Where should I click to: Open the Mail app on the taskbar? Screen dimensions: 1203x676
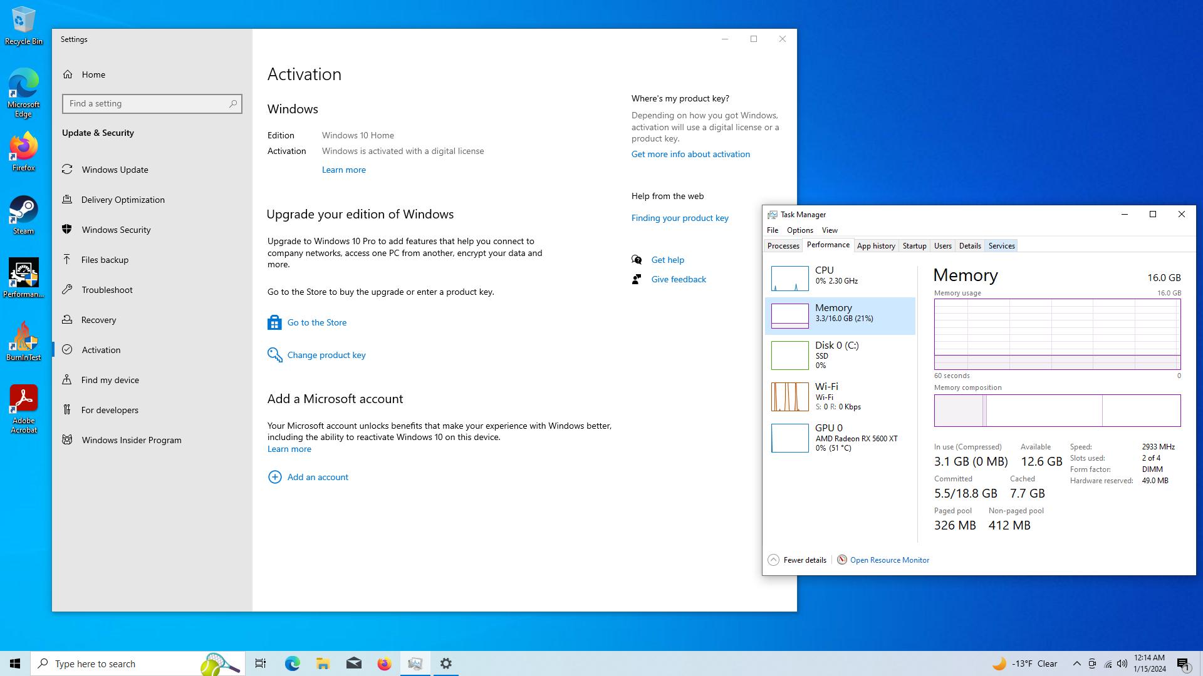coord(353,663)
